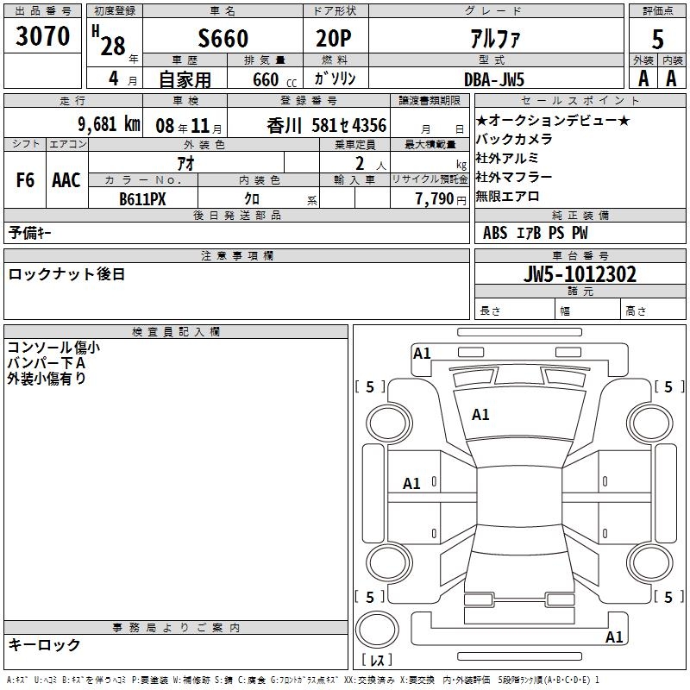The image size is (690, 690).
Task: Select mileage value 9,681 km
Action: tap(110, 124)
